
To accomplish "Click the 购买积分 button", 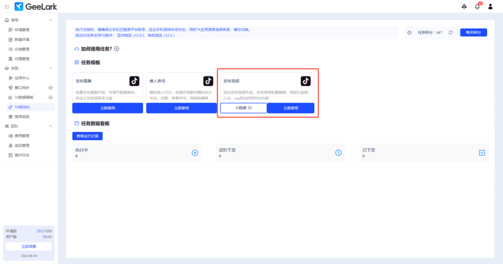I will (473, 32).
